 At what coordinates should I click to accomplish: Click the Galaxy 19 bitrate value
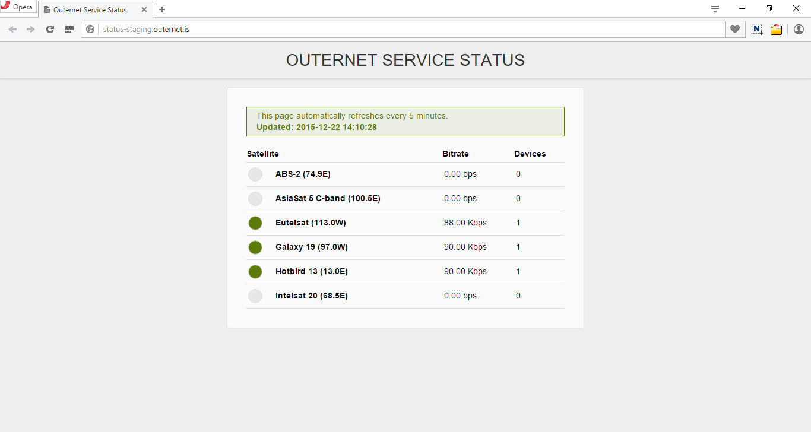click(465, 247)
